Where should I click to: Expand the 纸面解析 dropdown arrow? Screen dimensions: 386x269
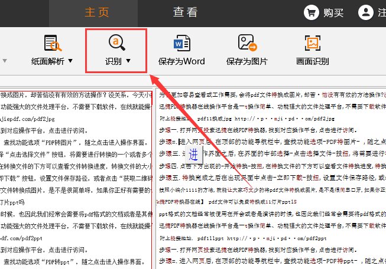(71, 61)
